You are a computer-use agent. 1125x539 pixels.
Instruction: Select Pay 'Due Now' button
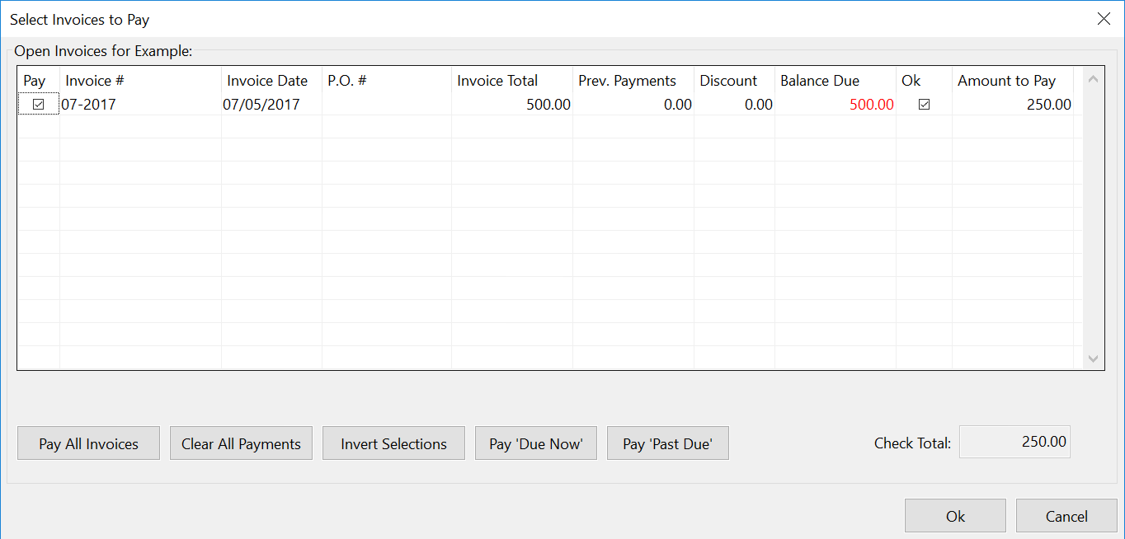coord(535,443)
